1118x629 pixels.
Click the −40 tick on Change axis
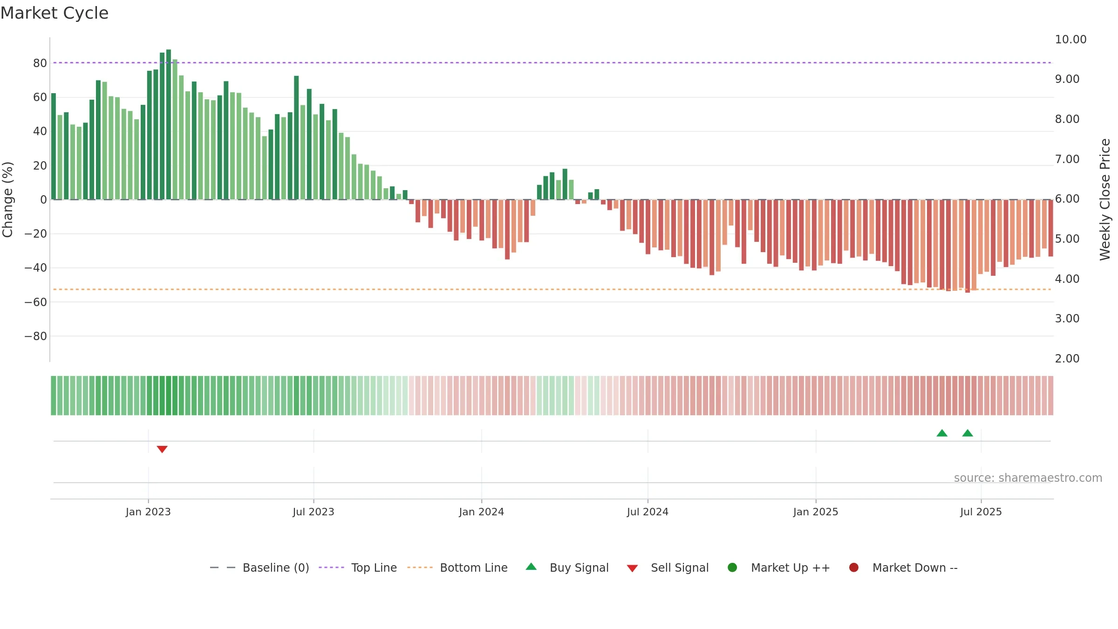36,268
